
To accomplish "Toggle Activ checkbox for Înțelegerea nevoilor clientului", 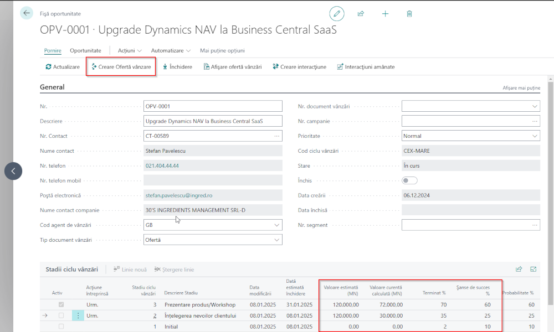I will tap(61, 315).
